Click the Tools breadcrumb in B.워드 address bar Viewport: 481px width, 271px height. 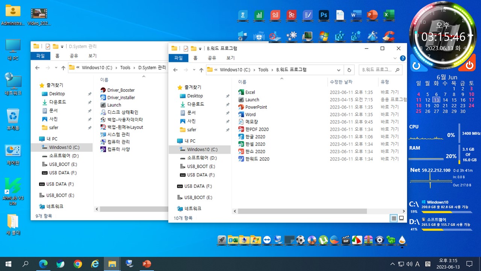(x=263, y=70)
